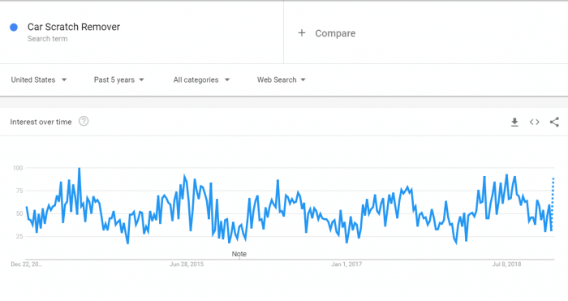
Task: Open the Past 5 years time dropdown
Action: tap(118, 80)
